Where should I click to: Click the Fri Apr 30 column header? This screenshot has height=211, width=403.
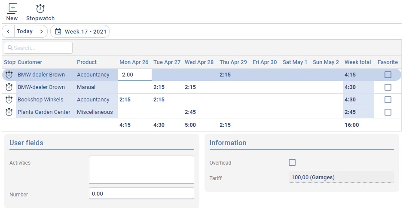coord(265,62)
